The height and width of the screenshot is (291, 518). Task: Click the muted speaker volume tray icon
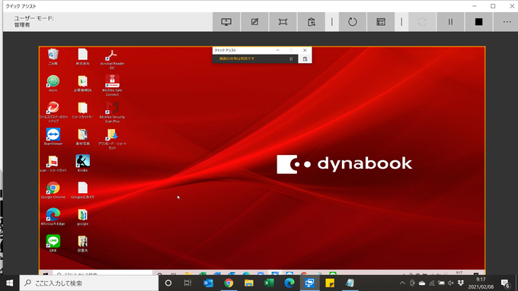[451, 283]
